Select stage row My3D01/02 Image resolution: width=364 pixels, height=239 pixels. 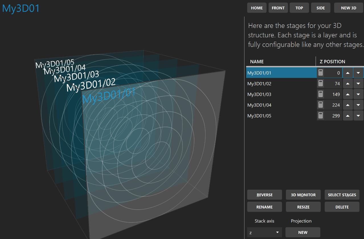click(x=281, y=84)
